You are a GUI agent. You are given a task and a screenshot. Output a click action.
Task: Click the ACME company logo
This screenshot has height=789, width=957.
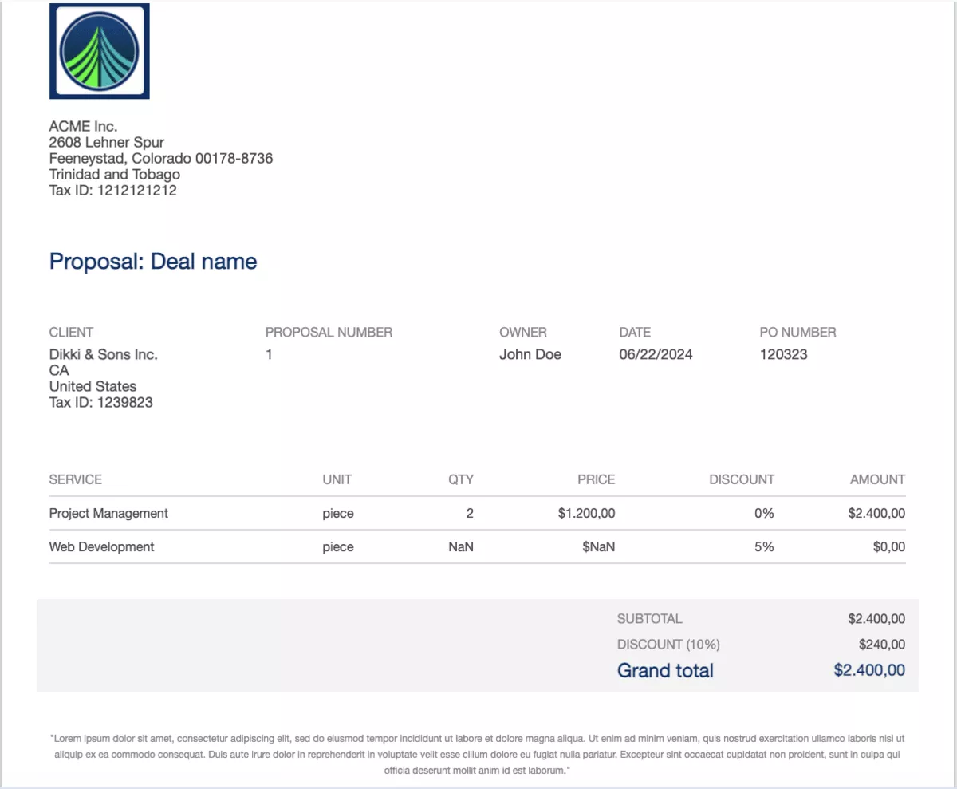99,51
